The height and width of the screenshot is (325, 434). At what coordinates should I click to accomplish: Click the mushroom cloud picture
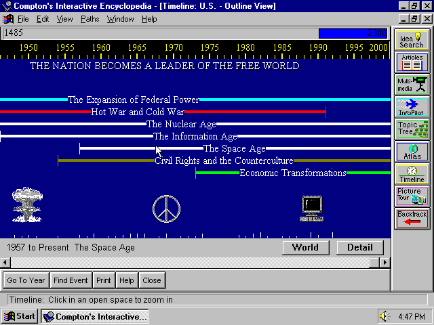(27, 204)
